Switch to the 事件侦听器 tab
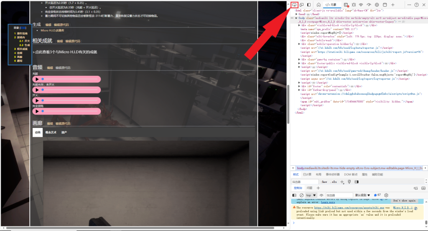The image size is (428, 231). pos(333,174)
